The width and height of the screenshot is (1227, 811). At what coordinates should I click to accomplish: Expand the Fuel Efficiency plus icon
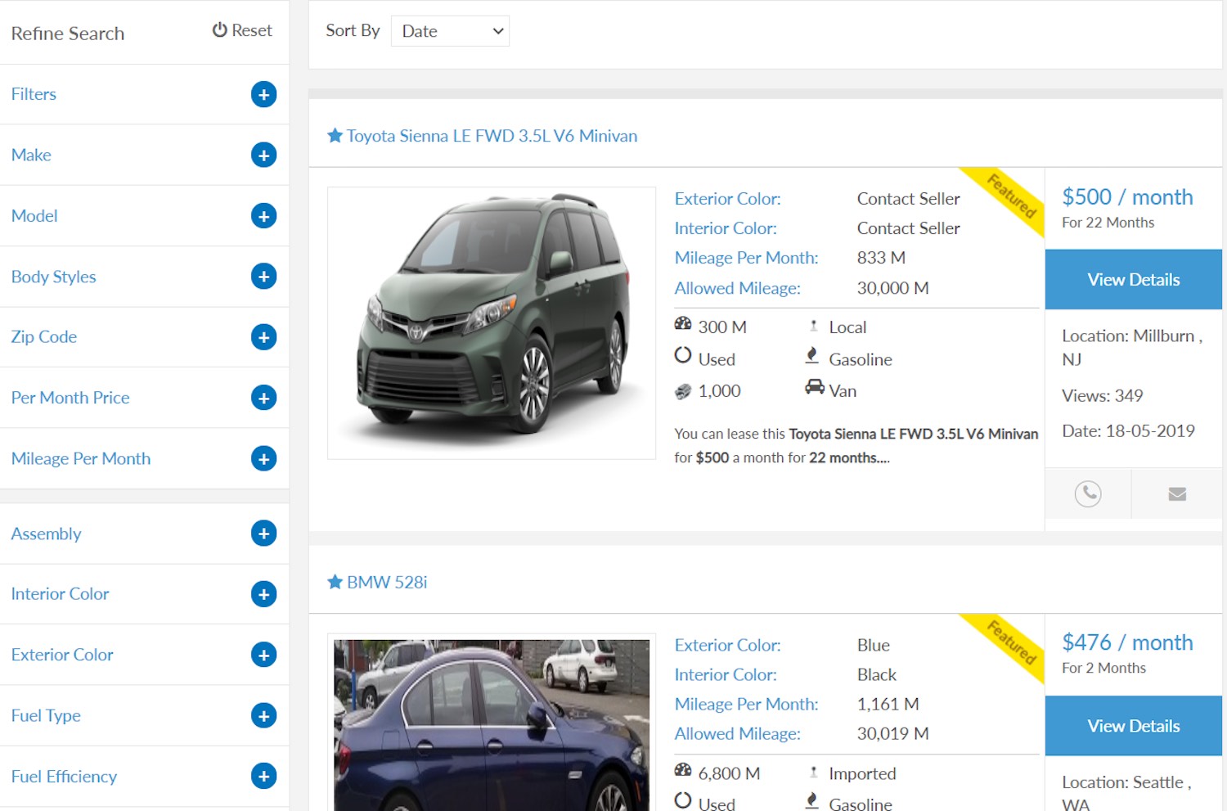click(263, 776)
